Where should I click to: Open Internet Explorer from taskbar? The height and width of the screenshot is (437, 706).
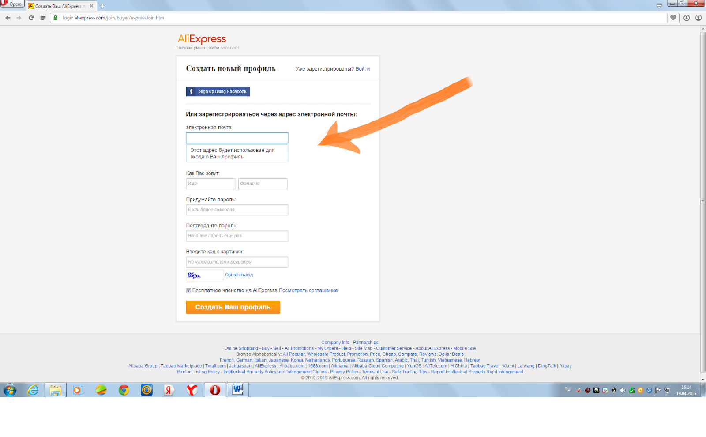33,390
